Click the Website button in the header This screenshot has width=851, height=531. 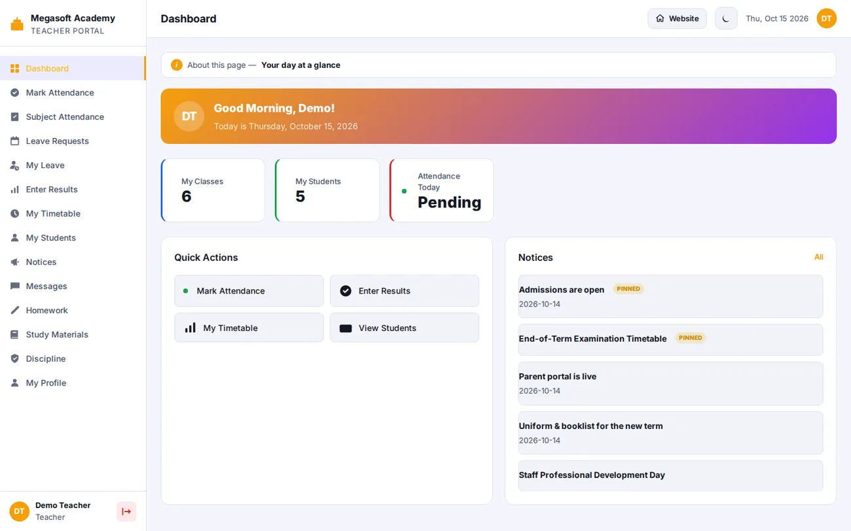677,18
